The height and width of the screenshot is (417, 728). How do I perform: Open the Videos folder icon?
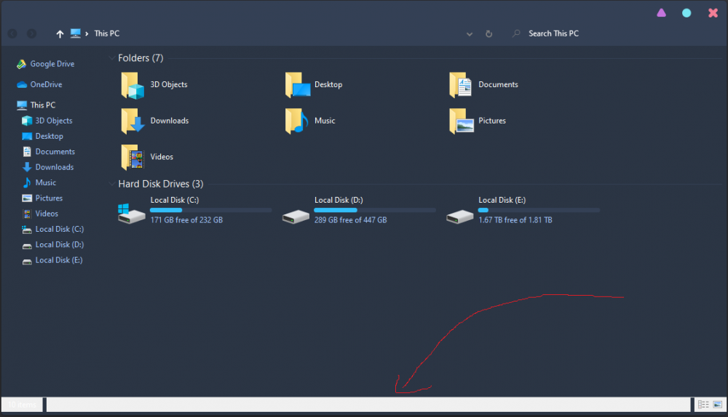tap(133, 157)
